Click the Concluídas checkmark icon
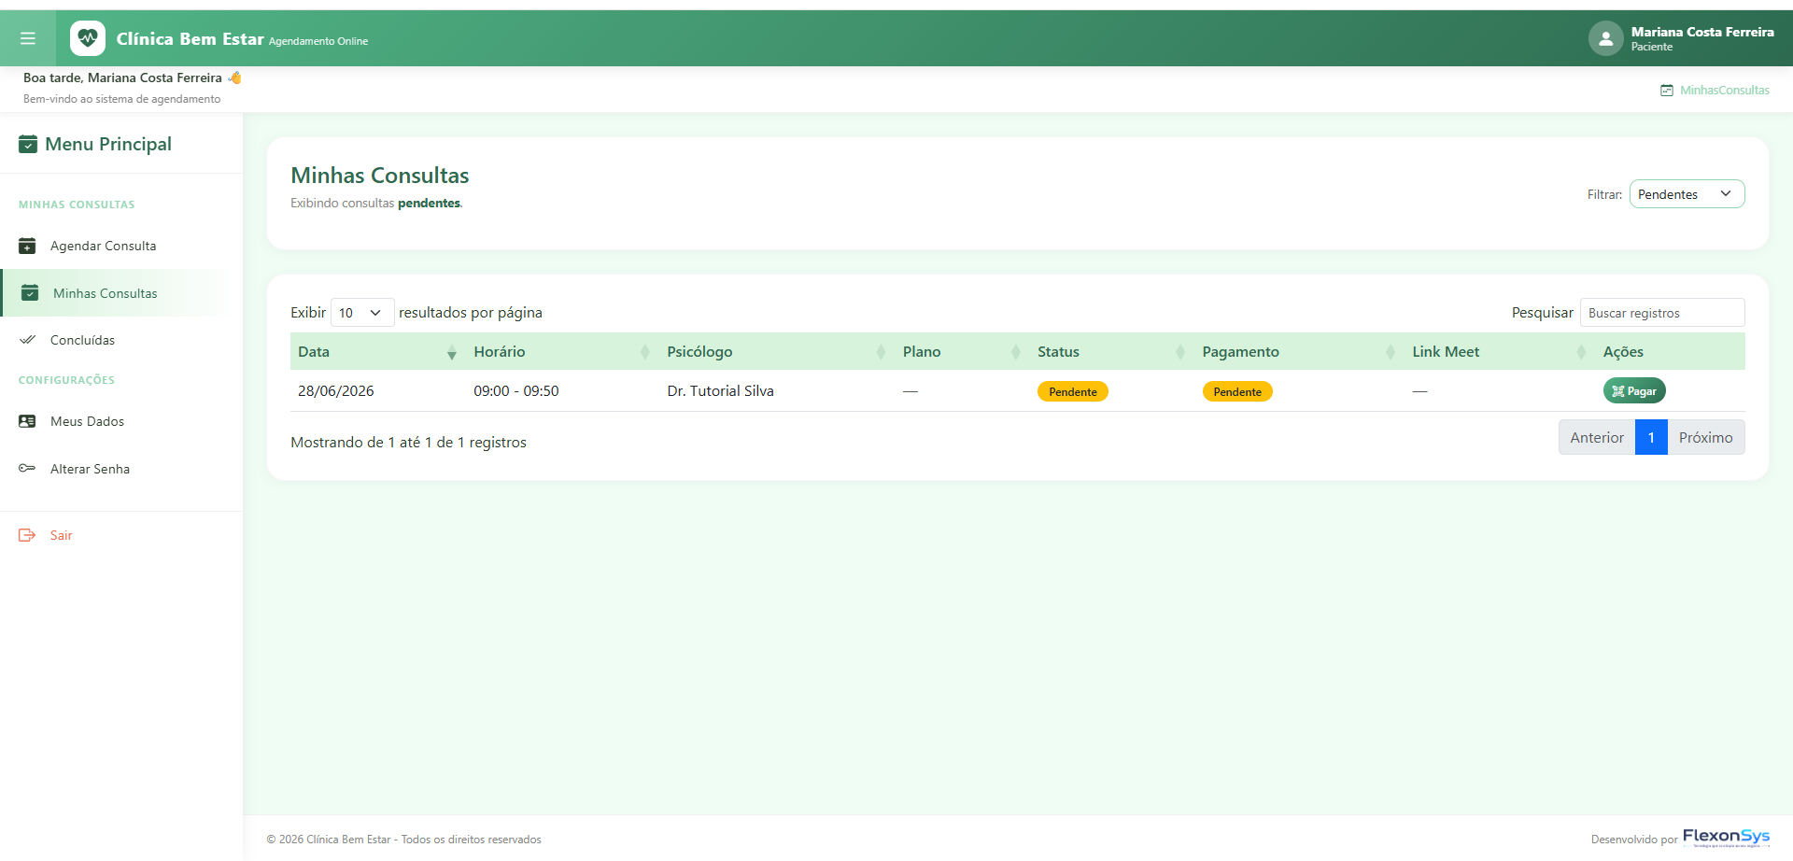 28,340
